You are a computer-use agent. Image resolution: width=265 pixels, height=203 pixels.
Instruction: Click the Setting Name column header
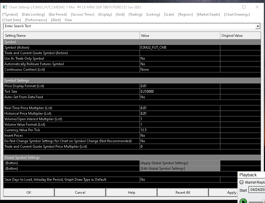(71, 36)
